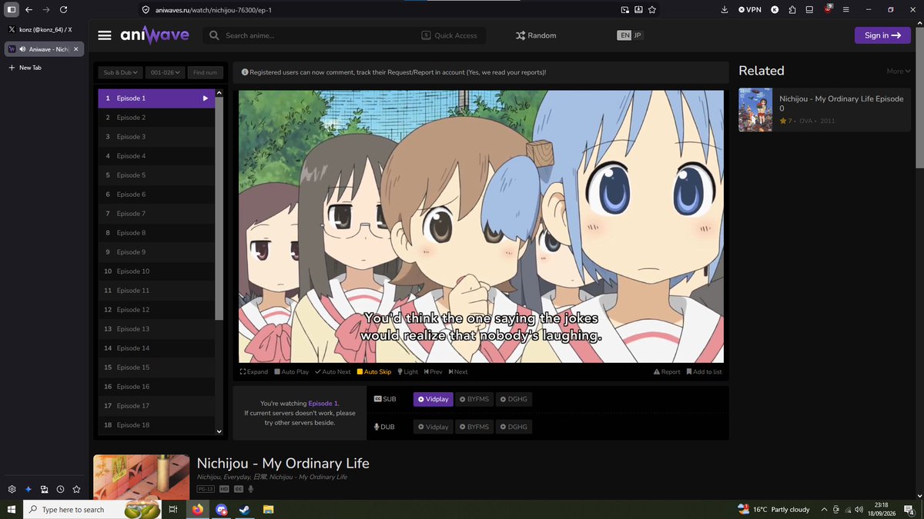Select Episode 16 in the list
924x519 pixels.
point(156,387)
